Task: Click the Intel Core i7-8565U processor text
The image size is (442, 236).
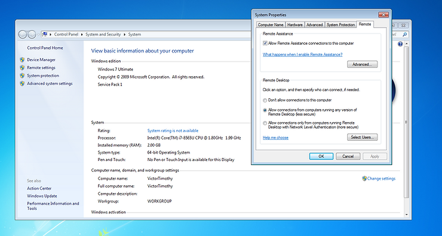Action: coord(194,138)
